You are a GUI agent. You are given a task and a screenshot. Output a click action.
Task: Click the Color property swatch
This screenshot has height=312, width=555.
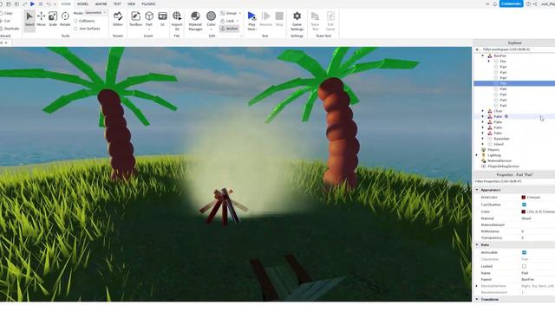524,211
